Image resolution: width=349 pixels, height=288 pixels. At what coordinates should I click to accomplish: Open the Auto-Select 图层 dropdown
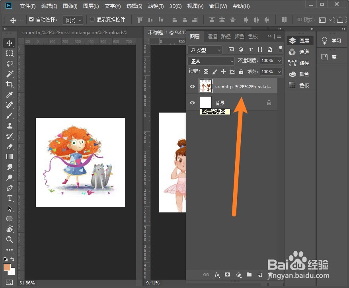73,20
